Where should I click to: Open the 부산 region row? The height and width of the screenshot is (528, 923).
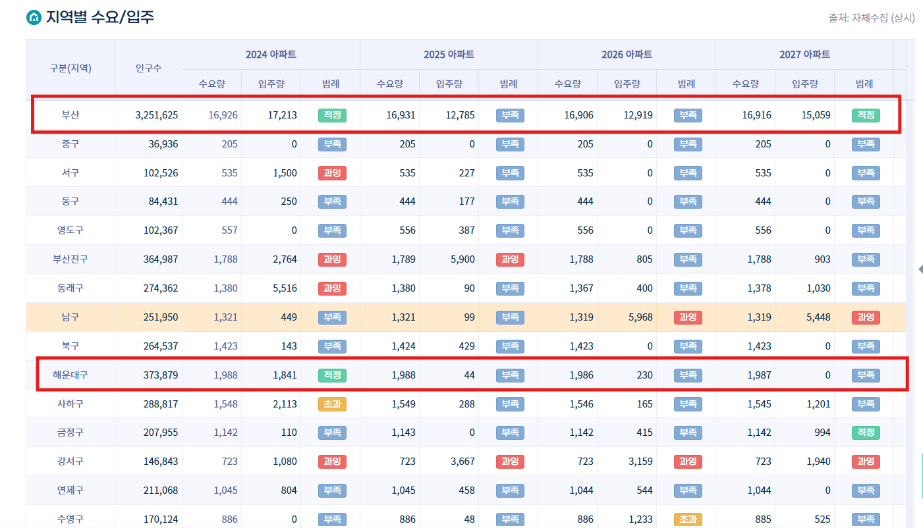pos(466,115)
